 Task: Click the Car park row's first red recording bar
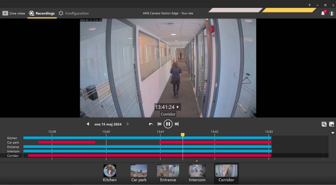pos(67,142)
